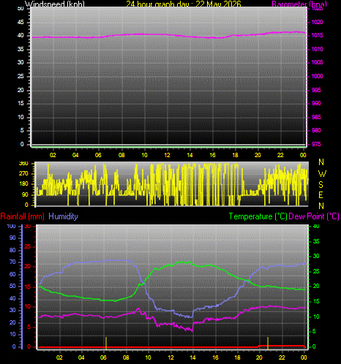Click the 1020 value on barometer axis
Image resolution: width=341 pixels, height=364 pixels.
[x=317, y=22]
